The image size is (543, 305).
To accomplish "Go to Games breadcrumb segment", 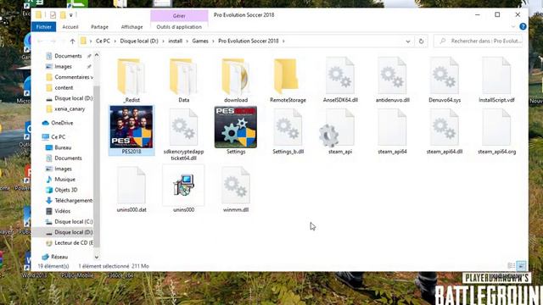I will [x=200, y=42].
